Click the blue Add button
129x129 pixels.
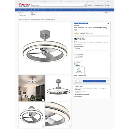pyautogui.click(x=95, y=81)
